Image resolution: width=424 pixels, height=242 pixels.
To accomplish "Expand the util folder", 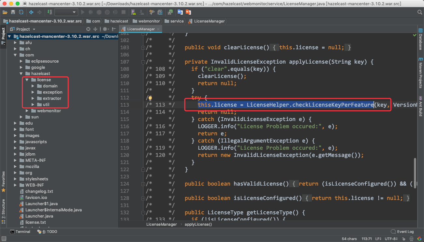I will coord(33,104).
